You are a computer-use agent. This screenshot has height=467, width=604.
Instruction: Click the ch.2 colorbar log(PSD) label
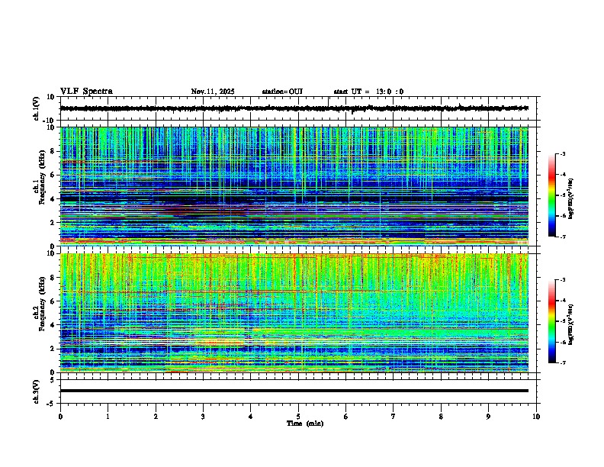pyautogui.click(x=571, y=325)
